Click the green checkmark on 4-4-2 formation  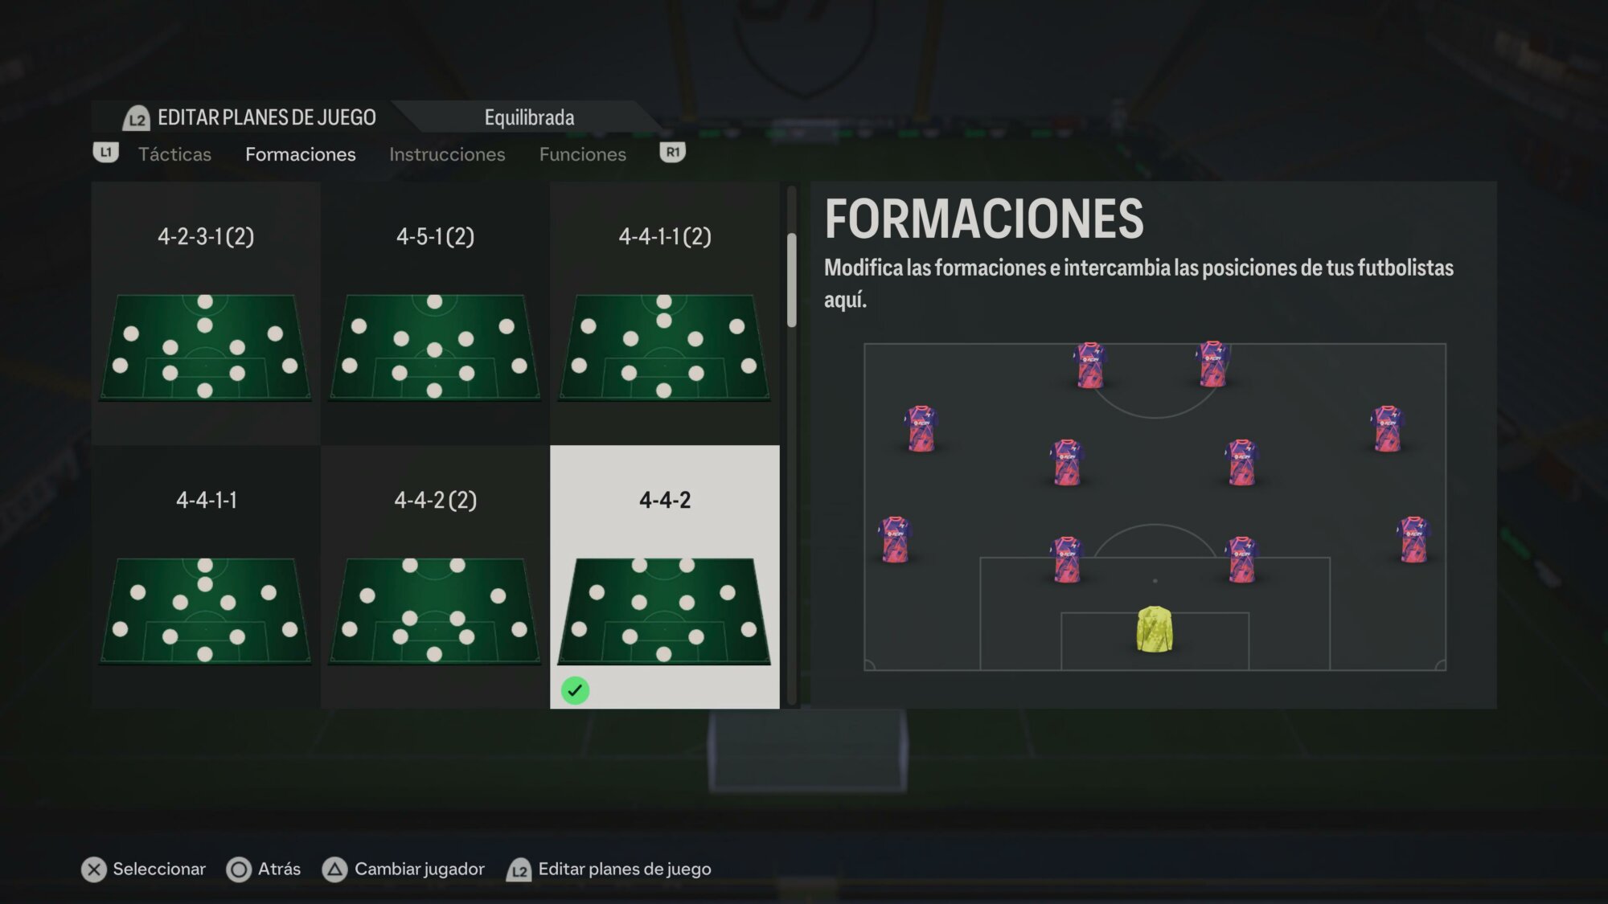[x=575, y=690]
